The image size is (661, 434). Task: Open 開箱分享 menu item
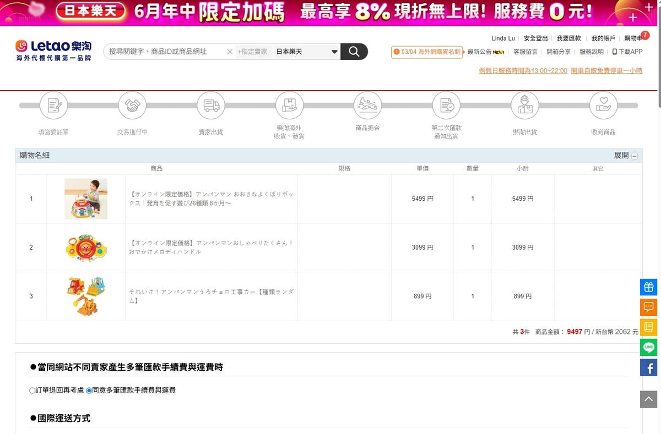pos(559,52)
